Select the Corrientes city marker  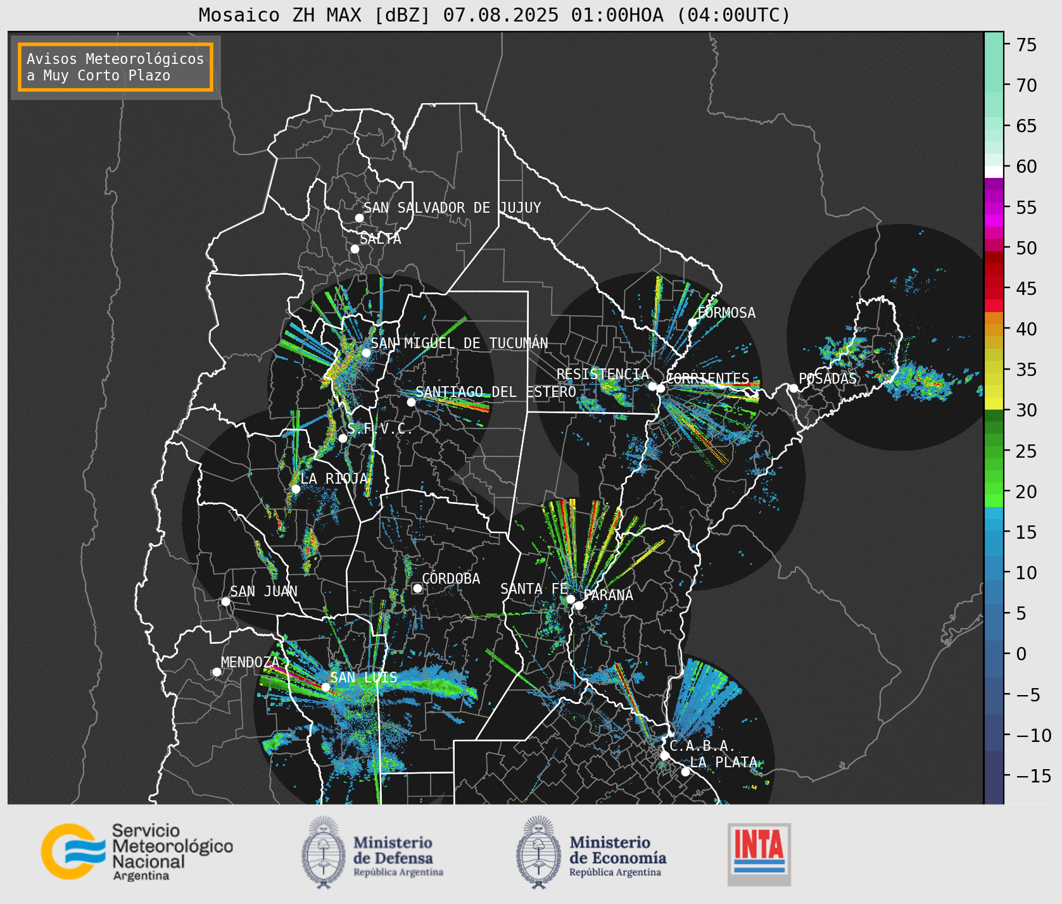coord(661,388)
